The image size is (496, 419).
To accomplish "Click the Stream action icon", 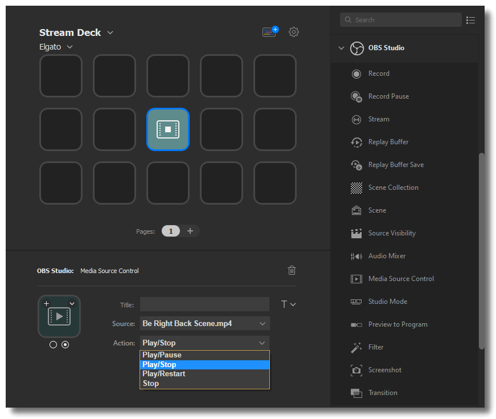I will point(356,119).
